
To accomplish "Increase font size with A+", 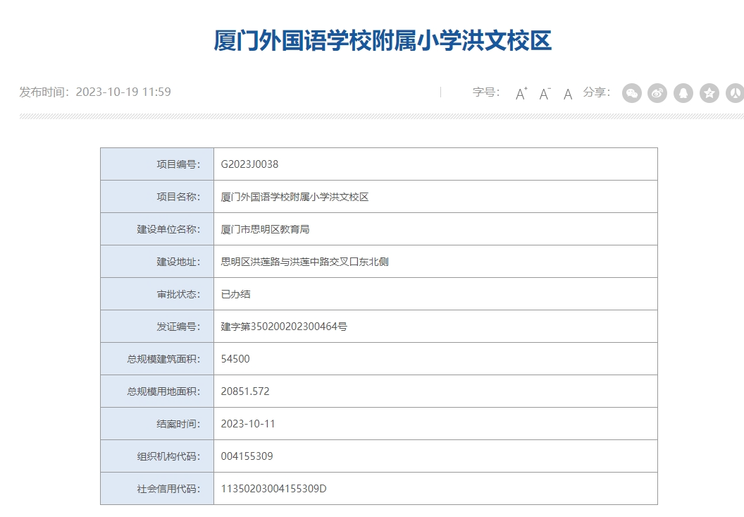I will [x=521, y=93].
